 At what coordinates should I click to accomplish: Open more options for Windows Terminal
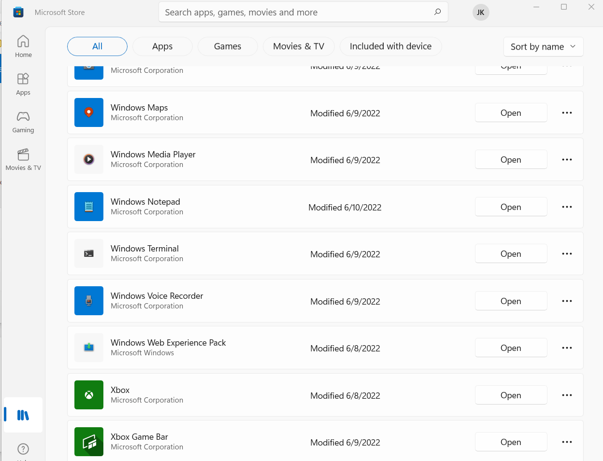point(567,253)
